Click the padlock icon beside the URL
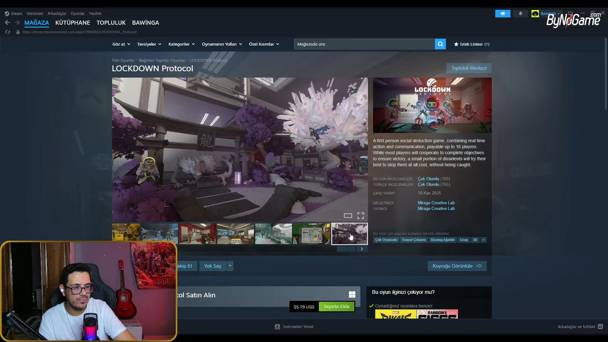 point(18,32)
